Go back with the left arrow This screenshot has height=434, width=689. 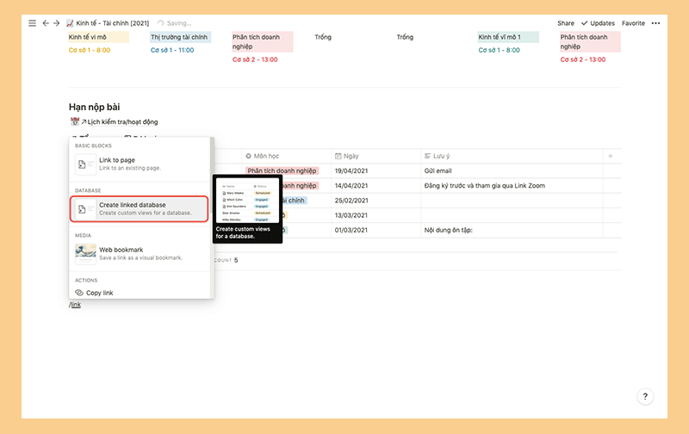[x=46, y=23]
